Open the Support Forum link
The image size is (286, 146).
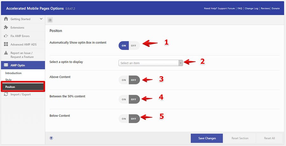point(226,8)
